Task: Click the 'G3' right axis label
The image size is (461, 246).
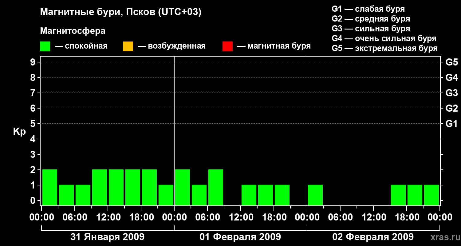Action: click(x=452, y=93)
